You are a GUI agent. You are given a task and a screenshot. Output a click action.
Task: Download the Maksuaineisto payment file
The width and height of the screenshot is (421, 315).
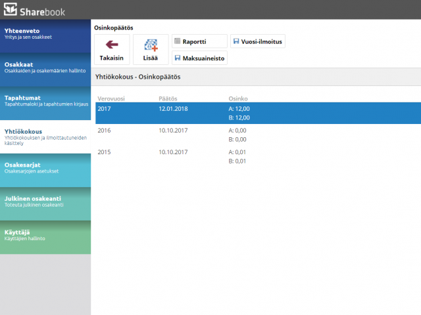point(199,58)
